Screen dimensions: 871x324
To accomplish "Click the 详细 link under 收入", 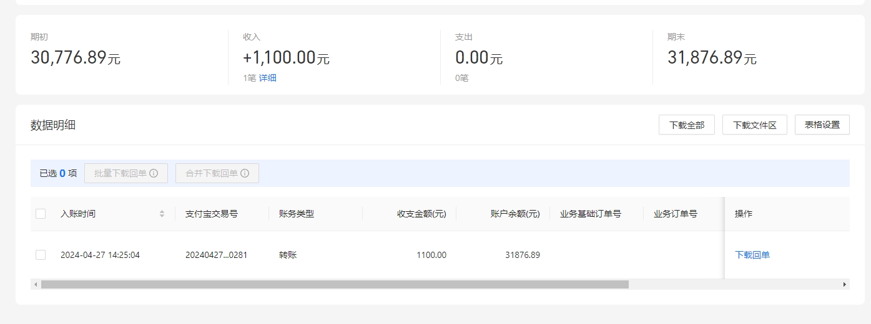I will [268, 78].
